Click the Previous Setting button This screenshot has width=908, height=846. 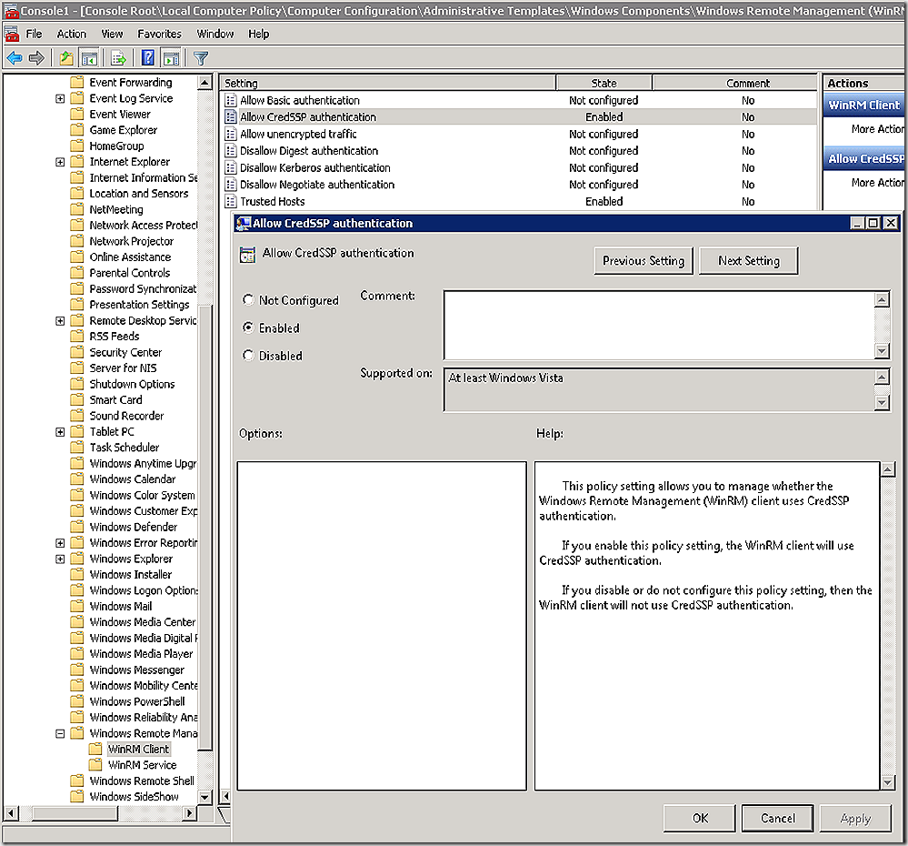644,261
